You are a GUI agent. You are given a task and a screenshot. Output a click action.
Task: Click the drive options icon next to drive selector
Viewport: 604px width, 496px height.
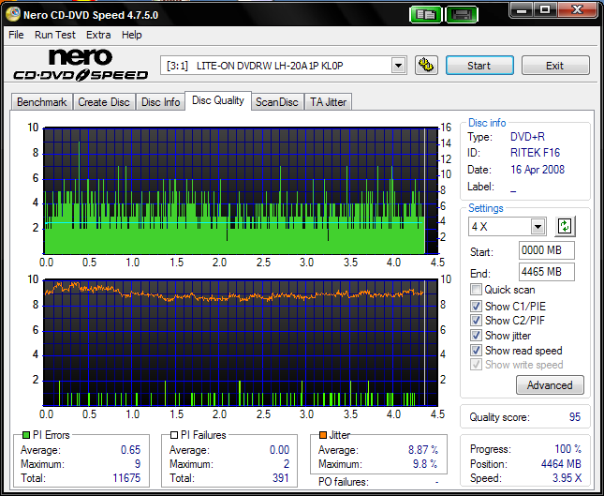[x=426, y=66]
